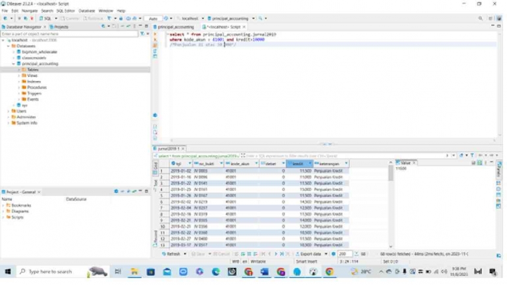The image size is (507, 285).
Task: Open the principal_accounting database selector
Action: tap(230, 18)
